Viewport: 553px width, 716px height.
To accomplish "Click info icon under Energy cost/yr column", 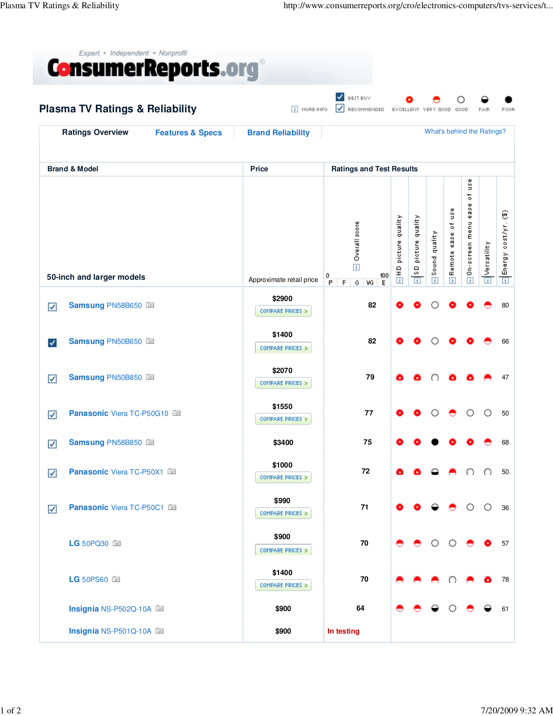I will pyautogui.click(x=505, y=281).
